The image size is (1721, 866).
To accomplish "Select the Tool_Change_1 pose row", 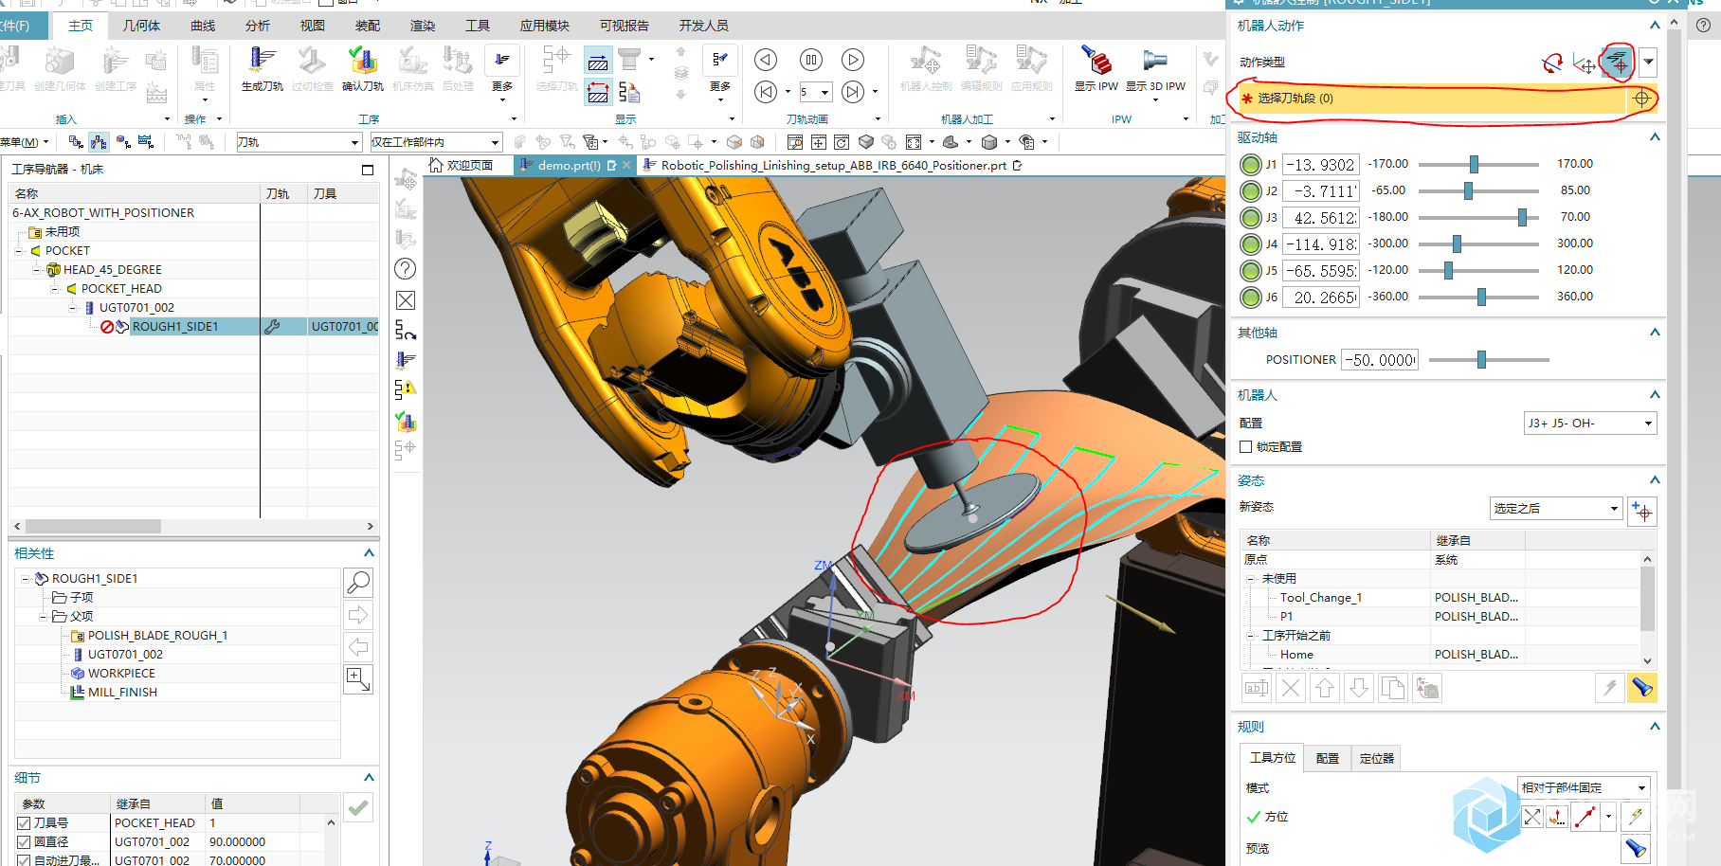I will 1440,598.
